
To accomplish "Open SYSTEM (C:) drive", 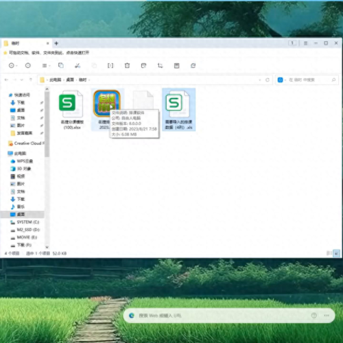I will coord(25,222).
